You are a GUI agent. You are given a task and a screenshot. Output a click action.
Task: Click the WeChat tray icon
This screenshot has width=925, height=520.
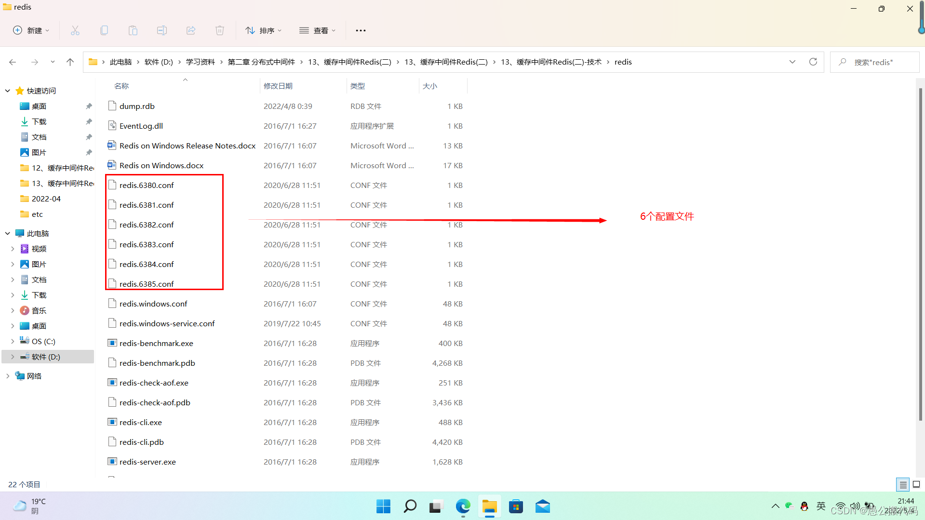tap(789, 506)
